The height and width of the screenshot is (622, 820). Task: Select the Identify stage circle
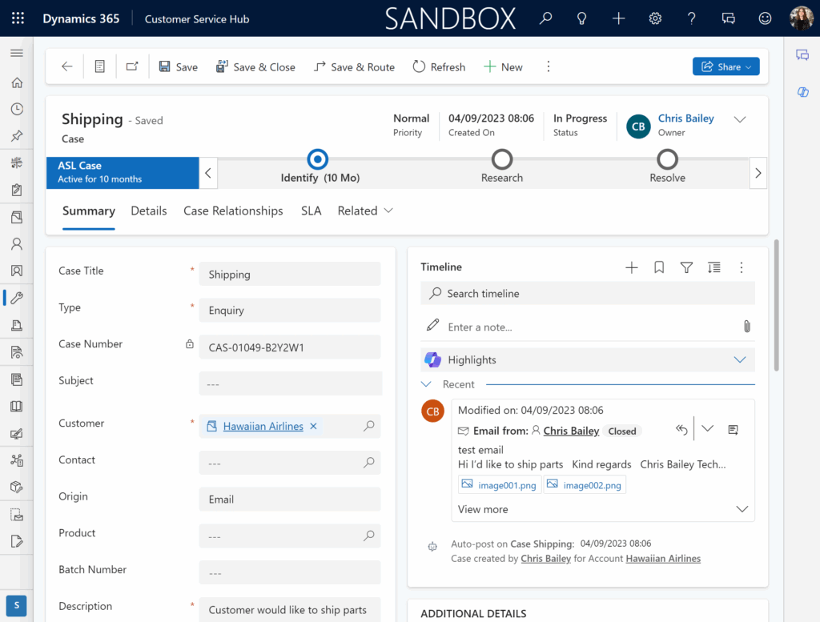coord(318,159)
